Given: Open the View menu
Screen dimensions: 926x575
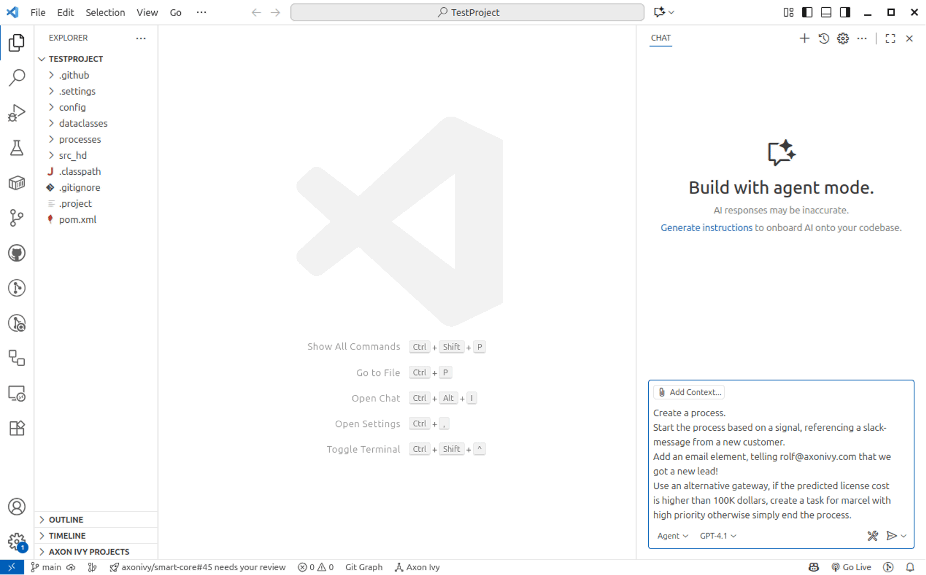Looking at the screenshot, I should pos(147,12).
